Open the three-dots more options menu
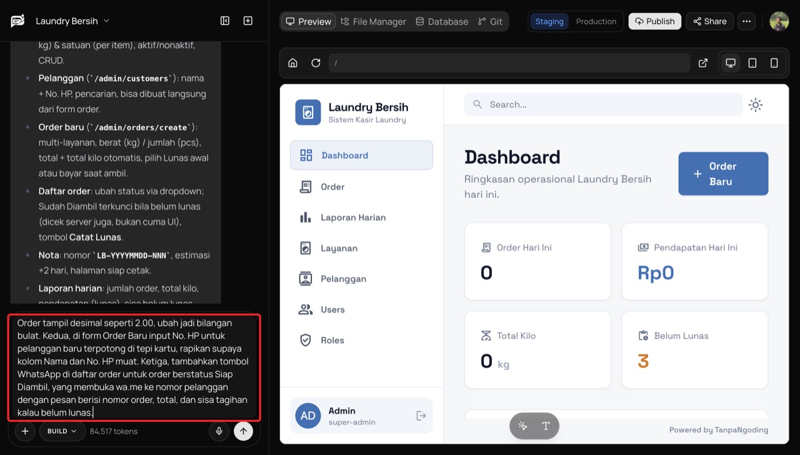This screenshot has width=800, height=455. click(x=747, y=21)
